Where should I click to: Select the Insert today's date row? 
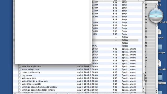(78, 69)
